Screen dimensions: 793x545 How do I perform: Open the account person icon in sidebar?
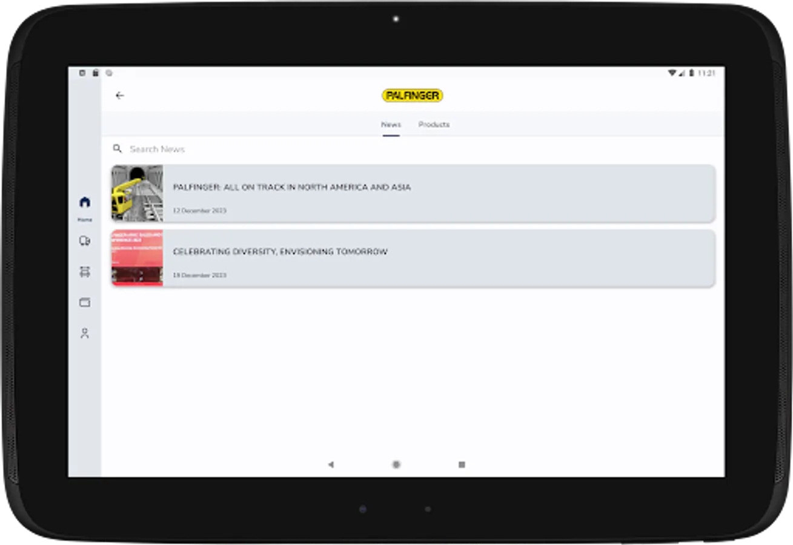pos(85,333)
